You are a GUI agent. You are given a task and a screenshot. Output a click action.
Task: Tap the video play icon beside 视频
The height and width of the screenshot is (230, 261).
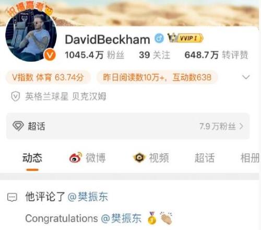[139, 158]
